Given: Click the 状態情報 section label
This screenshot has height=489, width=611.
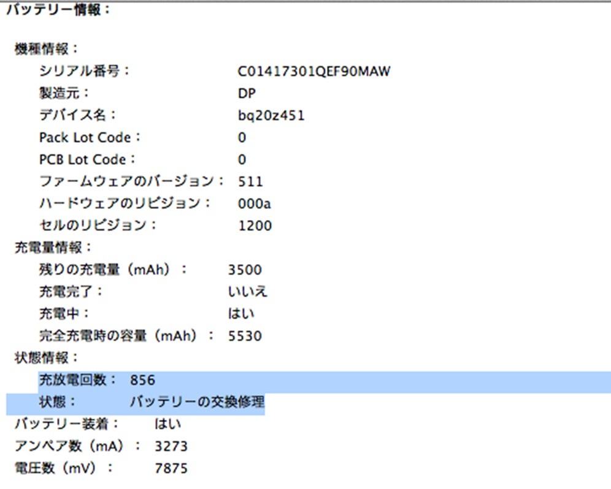Looking at the screenshot, I should point(47,357).
